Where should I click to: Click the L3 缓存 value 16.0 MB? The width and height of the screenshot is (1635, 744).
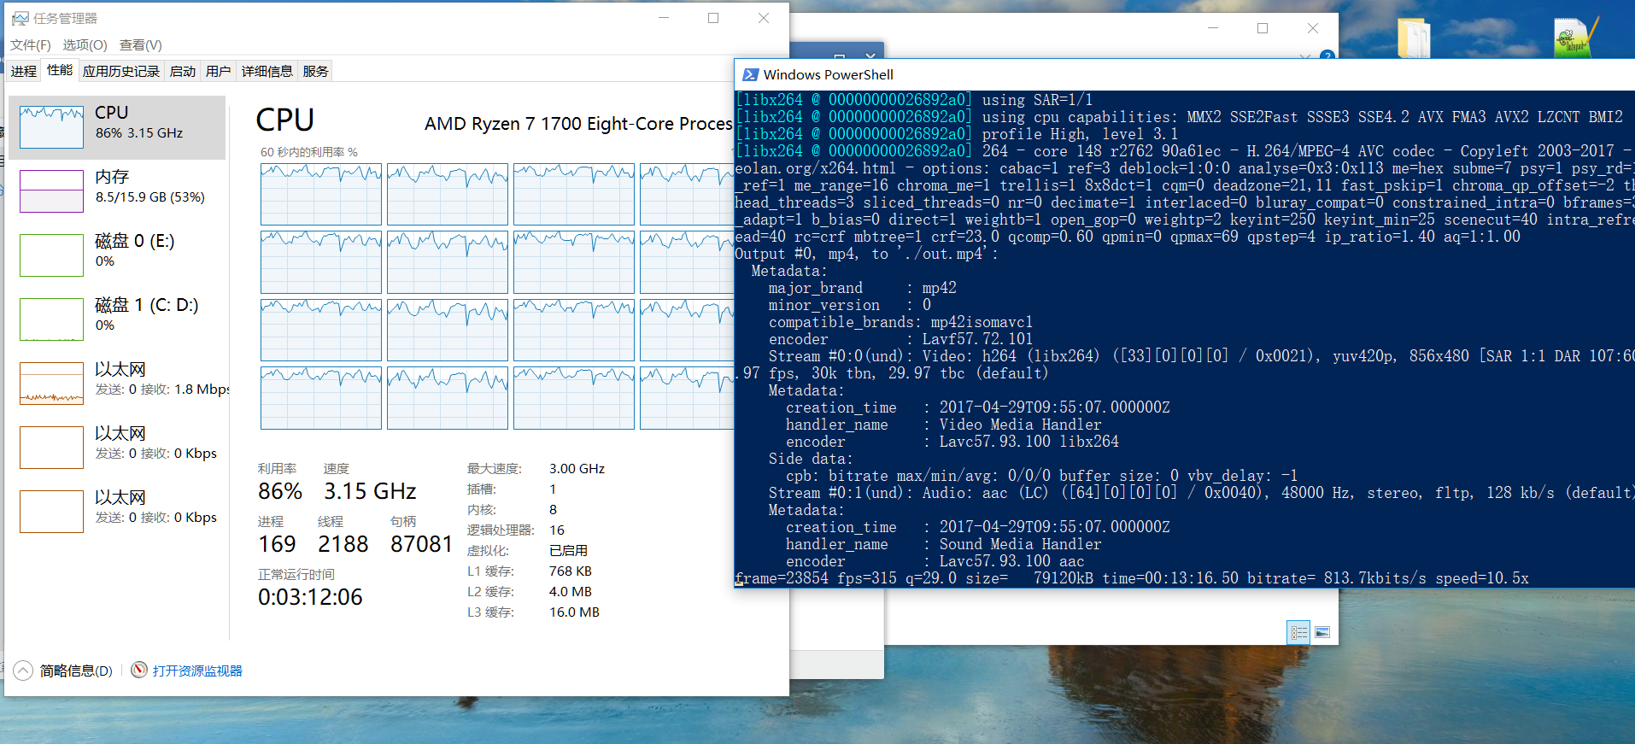point(574,612)
